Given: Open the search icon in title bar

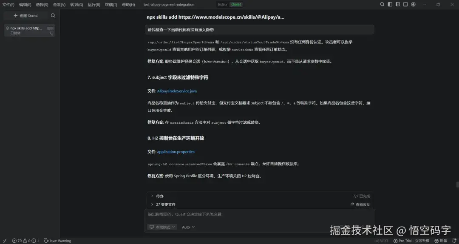Looking at the screenshot, I should pos(382,4).
